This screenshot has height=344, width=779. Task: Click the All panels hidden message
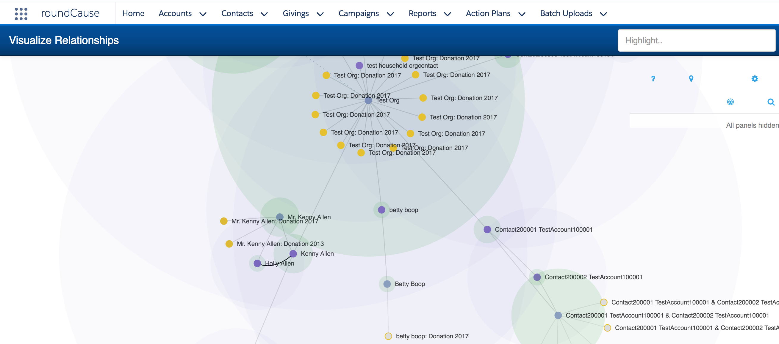[x=753, y=125]
